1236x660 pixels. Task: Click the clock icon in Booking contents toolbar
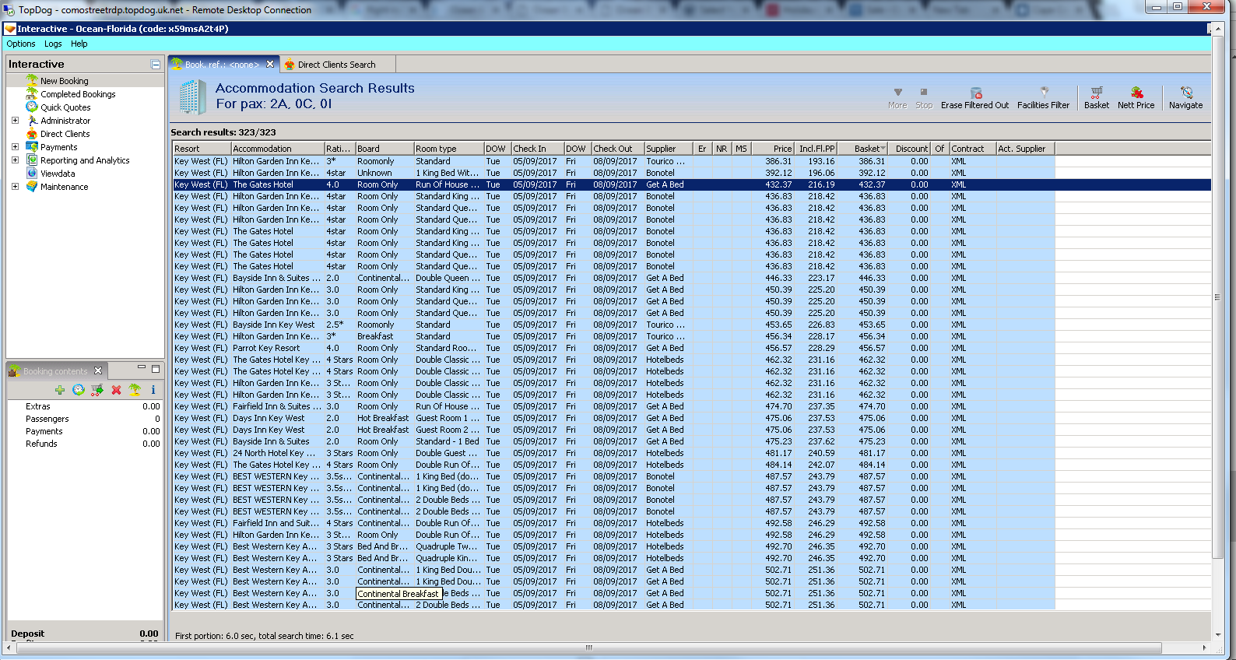coord(79,390)
